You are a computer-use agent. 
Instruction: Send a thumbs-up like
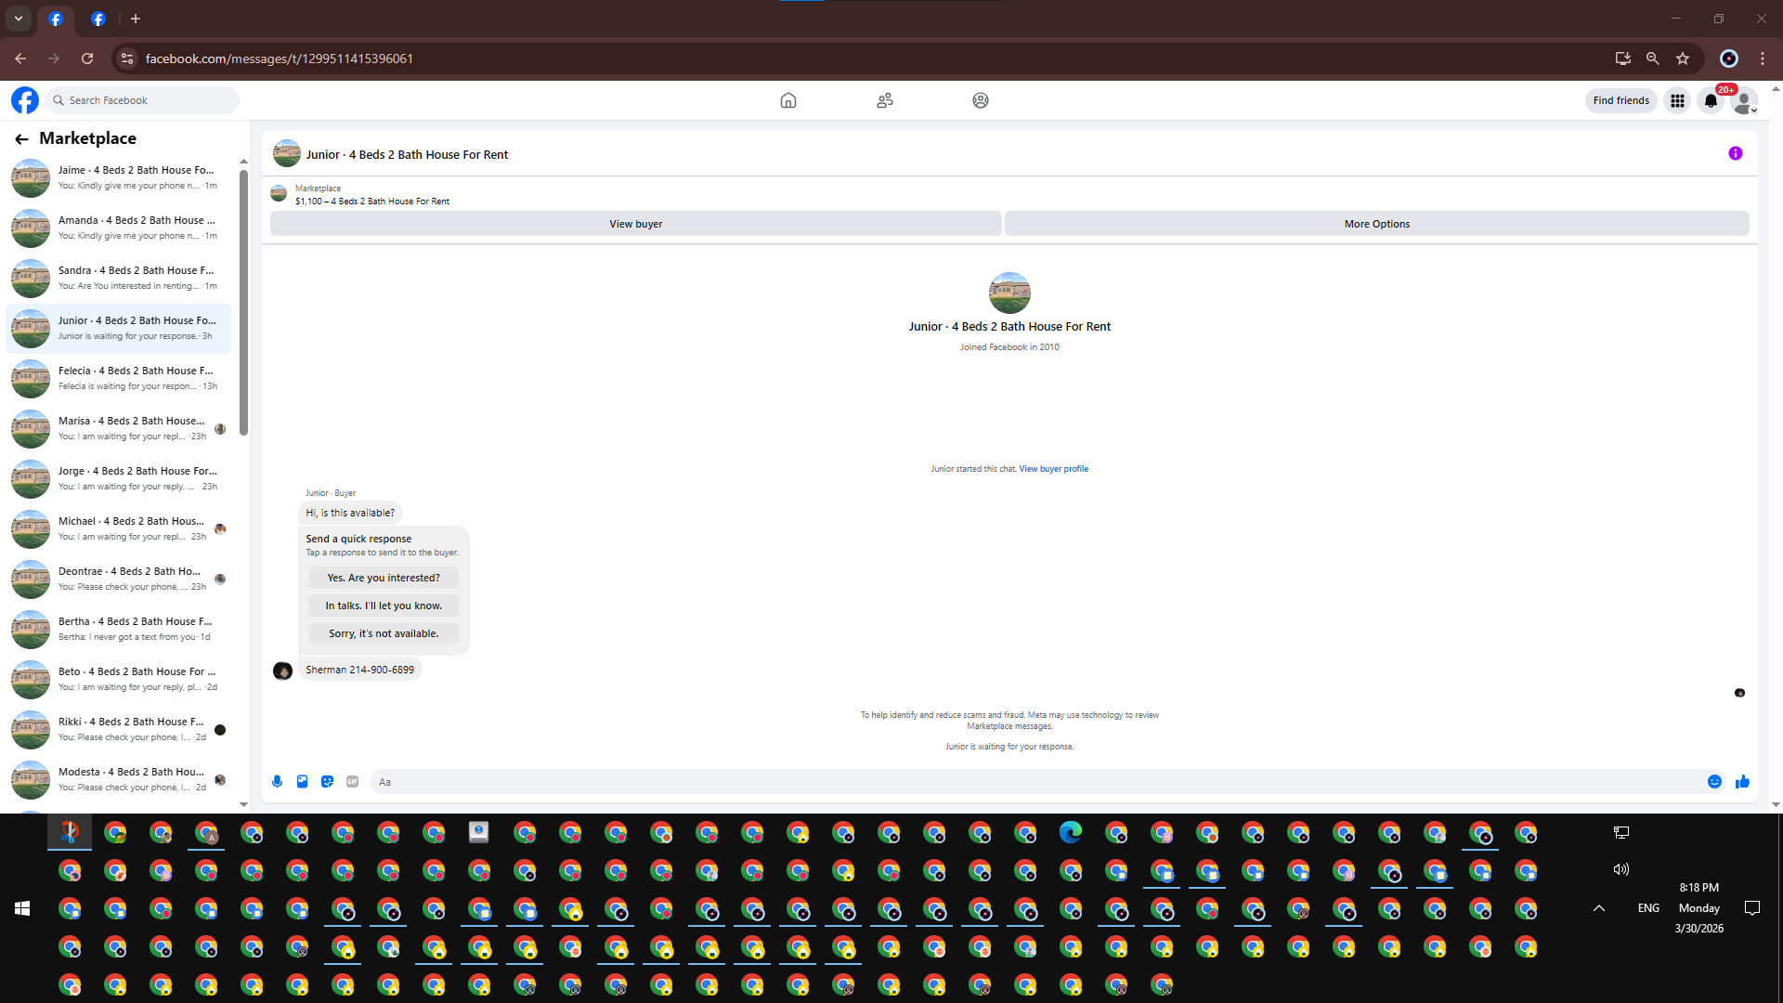(1742, 782)
